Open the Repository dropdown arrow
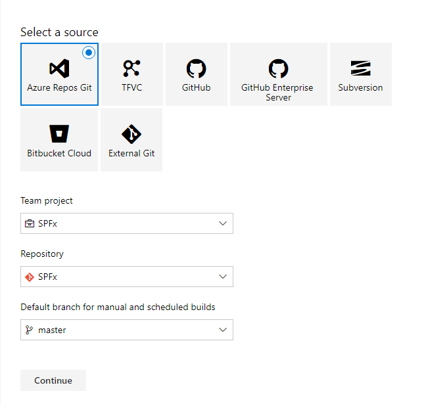Screen dimensions: 424x406 pyautogui.click(x=223, y=277)
